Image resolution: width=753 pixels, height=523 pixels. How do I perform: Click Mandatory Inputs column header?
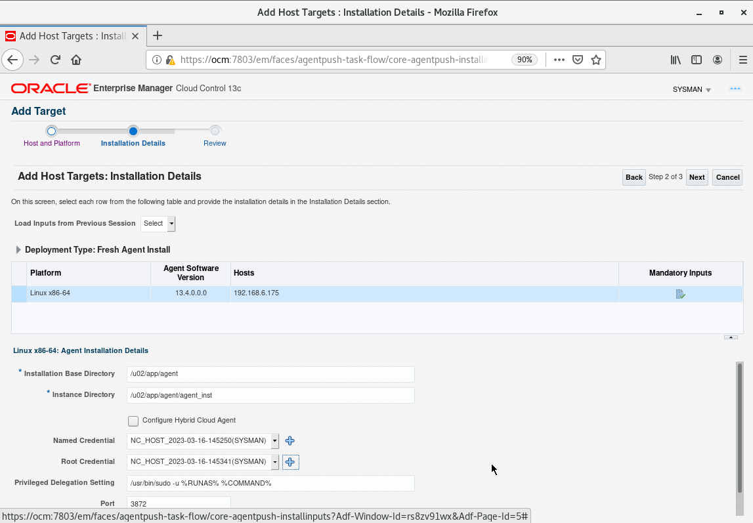(x=681, y=273)
